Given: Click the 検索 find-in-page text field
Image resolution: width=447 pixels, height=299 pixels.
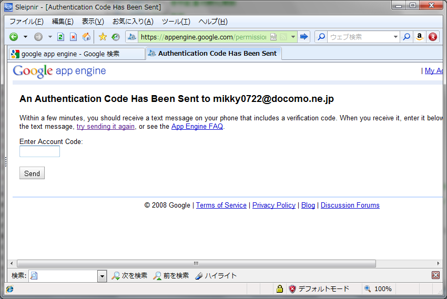Looking at the screenshot, I should click(63, 276).
